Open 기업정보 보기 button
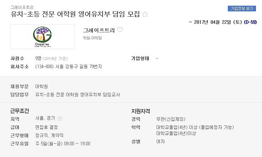This screenshot has width=262, height=157. pos(242,8)
